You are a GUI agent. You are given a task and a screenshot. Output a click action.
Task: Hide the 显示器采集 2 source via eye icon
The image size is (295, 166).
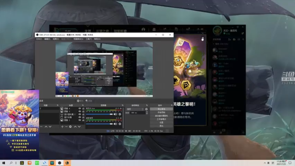coord(80,114)
